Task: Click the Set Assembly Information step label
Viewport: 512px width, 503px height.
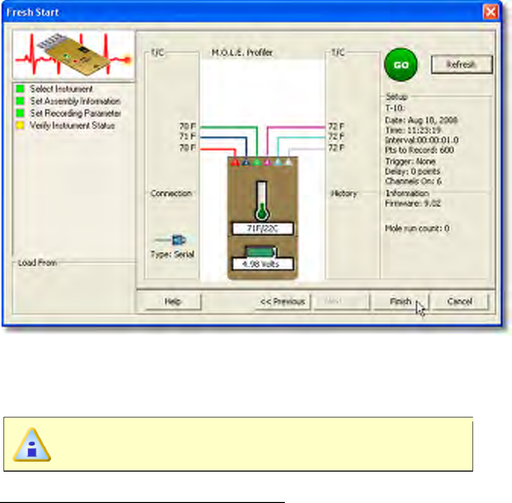Action: (x=75, y=101)
